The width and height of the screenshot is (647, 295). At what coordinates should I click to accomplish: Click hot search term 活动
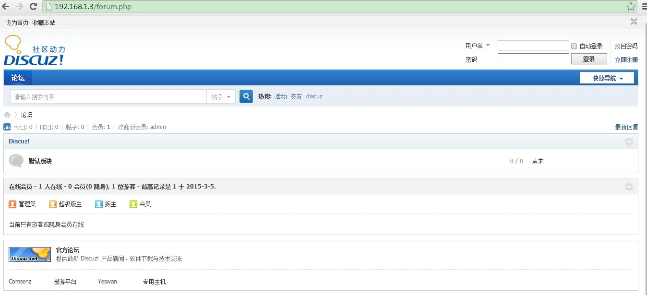[281, 96]
